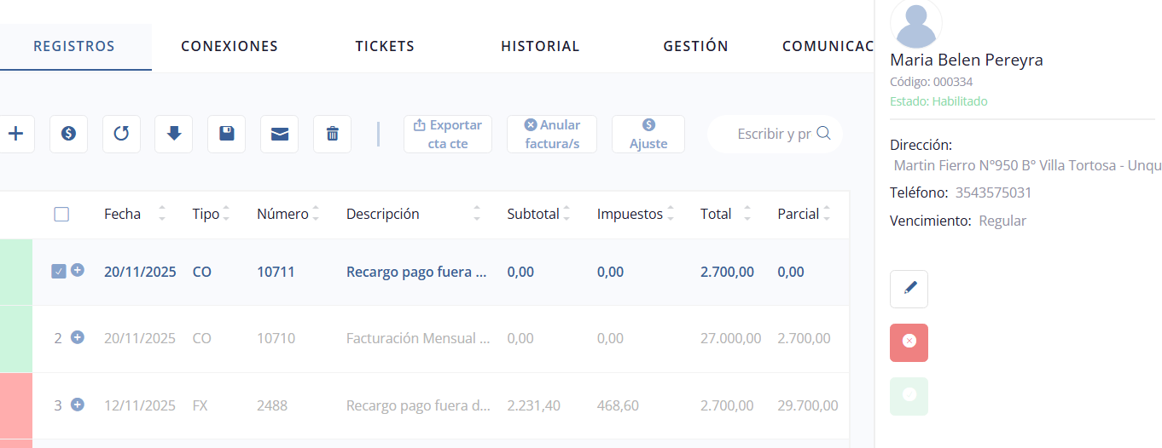Switch to the Conexiones tab
This screenshot has width=1162, height=448.
(x=229, y=47)
